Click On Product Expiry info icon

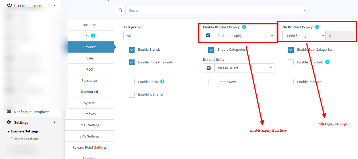pyautogui.click(x=317, y=27)
